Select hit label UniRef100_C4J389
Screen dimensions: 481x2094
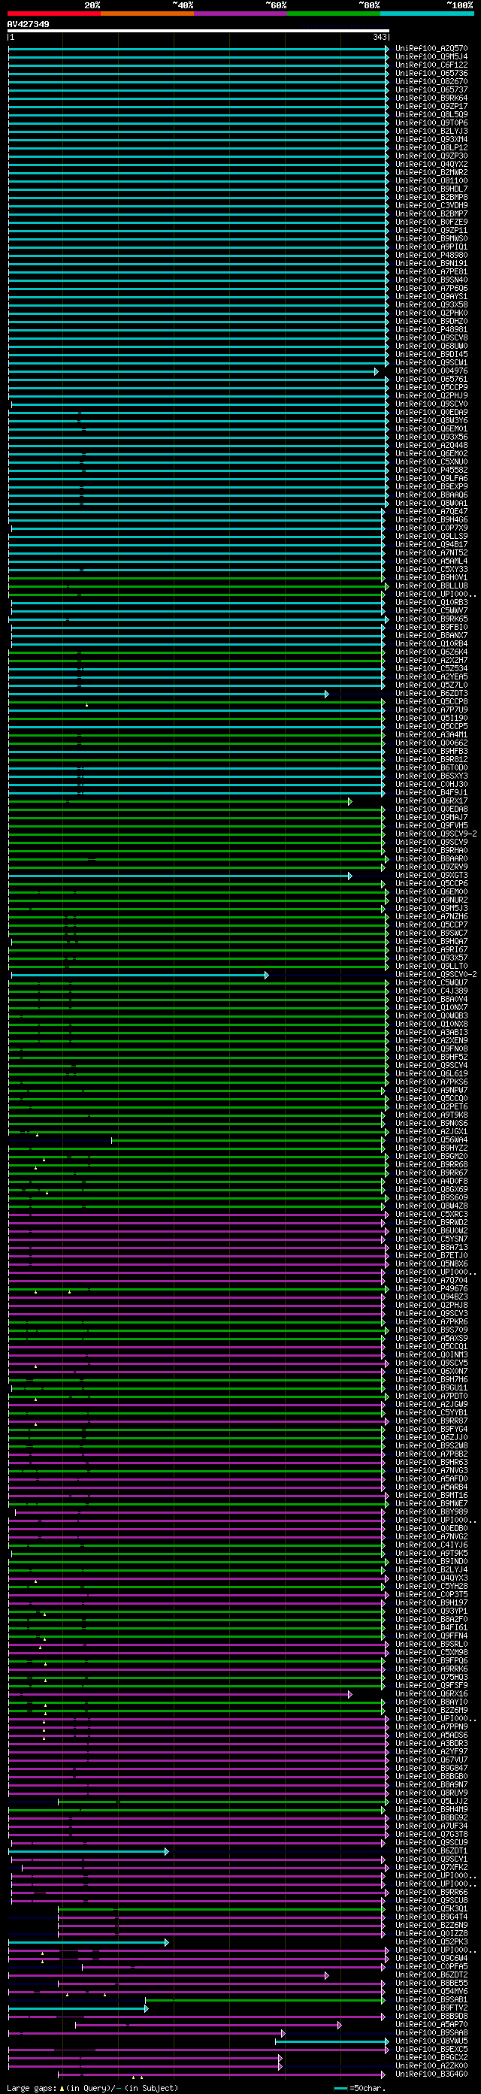[431, 991]
